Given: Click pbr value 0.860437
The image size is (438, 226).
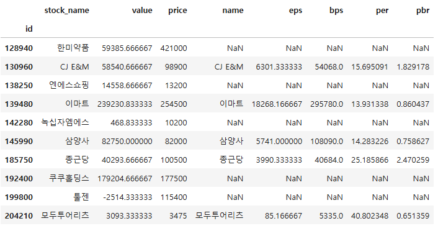Looking at the screenshot, I should pyautogui.click(x=413, y=104).
